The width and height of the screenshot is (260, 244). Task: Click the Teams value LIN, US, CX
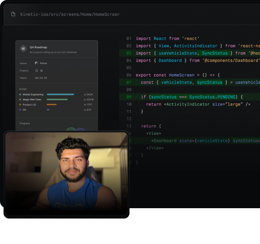(41, 78)
